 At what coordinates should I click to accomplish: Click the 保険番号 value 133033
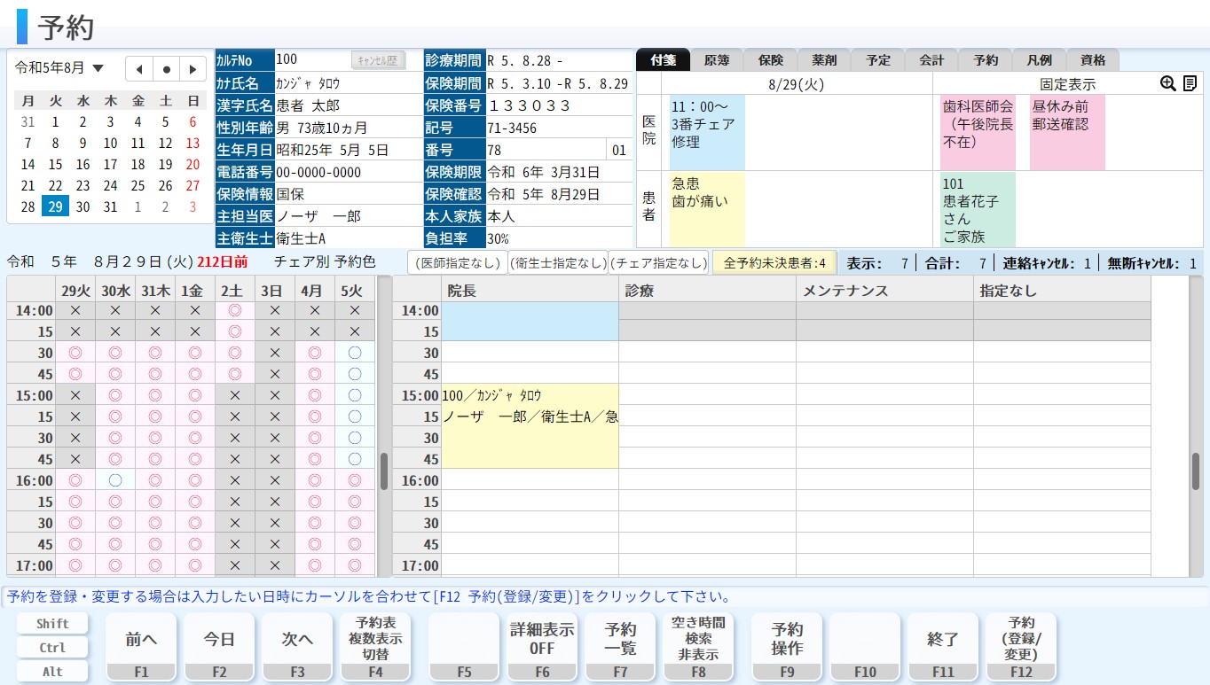click(559, 105)
